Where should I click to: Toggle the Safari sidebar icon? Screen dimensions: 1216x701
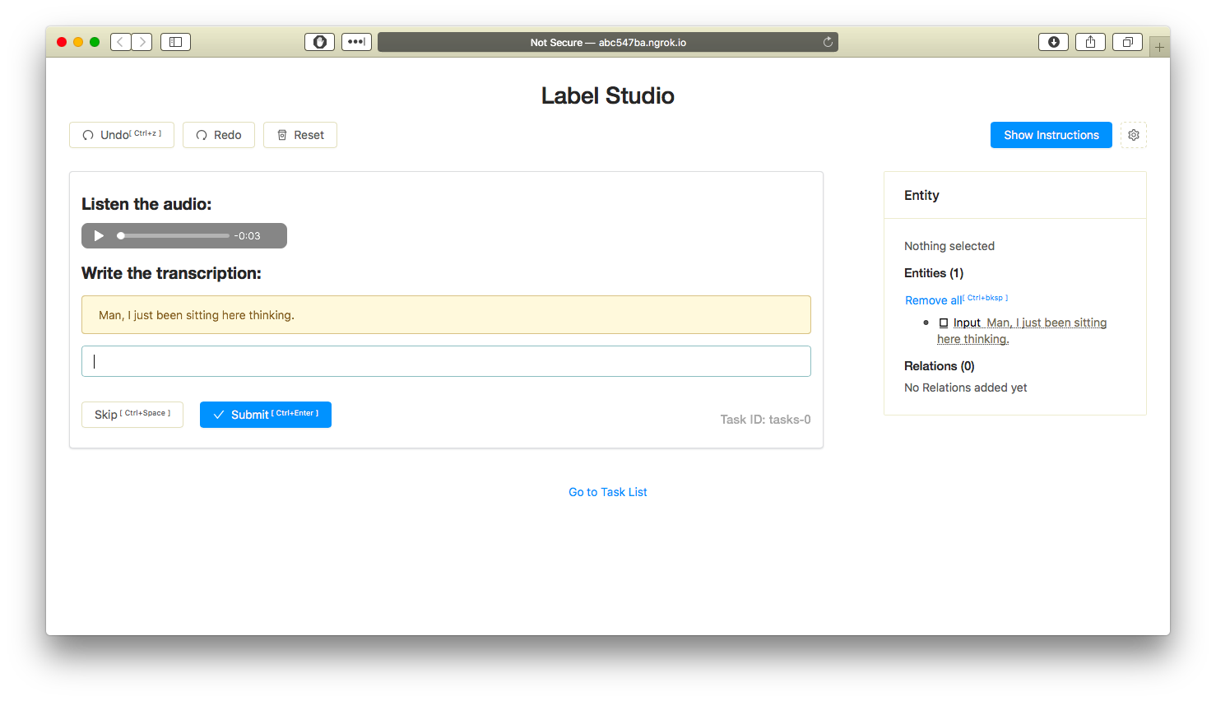click(x=175, y=41)
